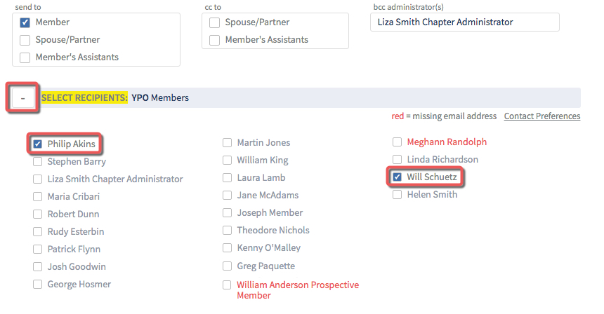This screenshot has width=604, height=314.
Task: Uncheck Will Schuetz recipient
Action: tap(397, 177)
